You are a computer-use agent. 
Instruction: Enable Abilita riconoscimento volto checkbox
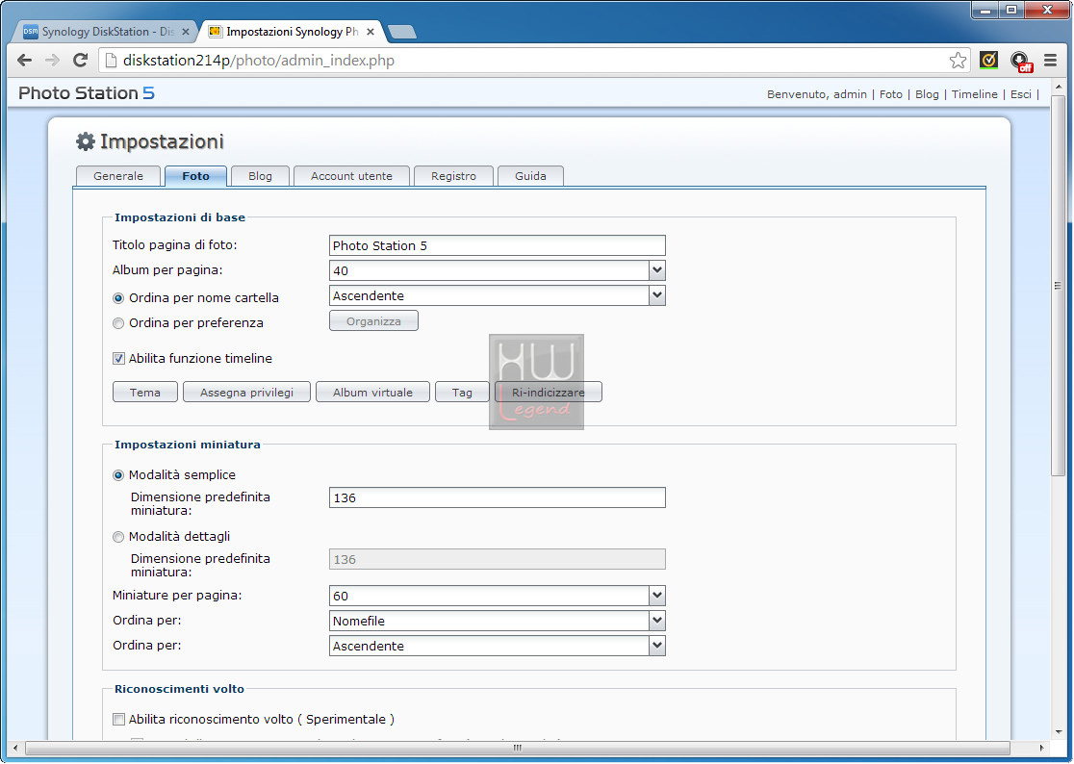coord(118,719)
